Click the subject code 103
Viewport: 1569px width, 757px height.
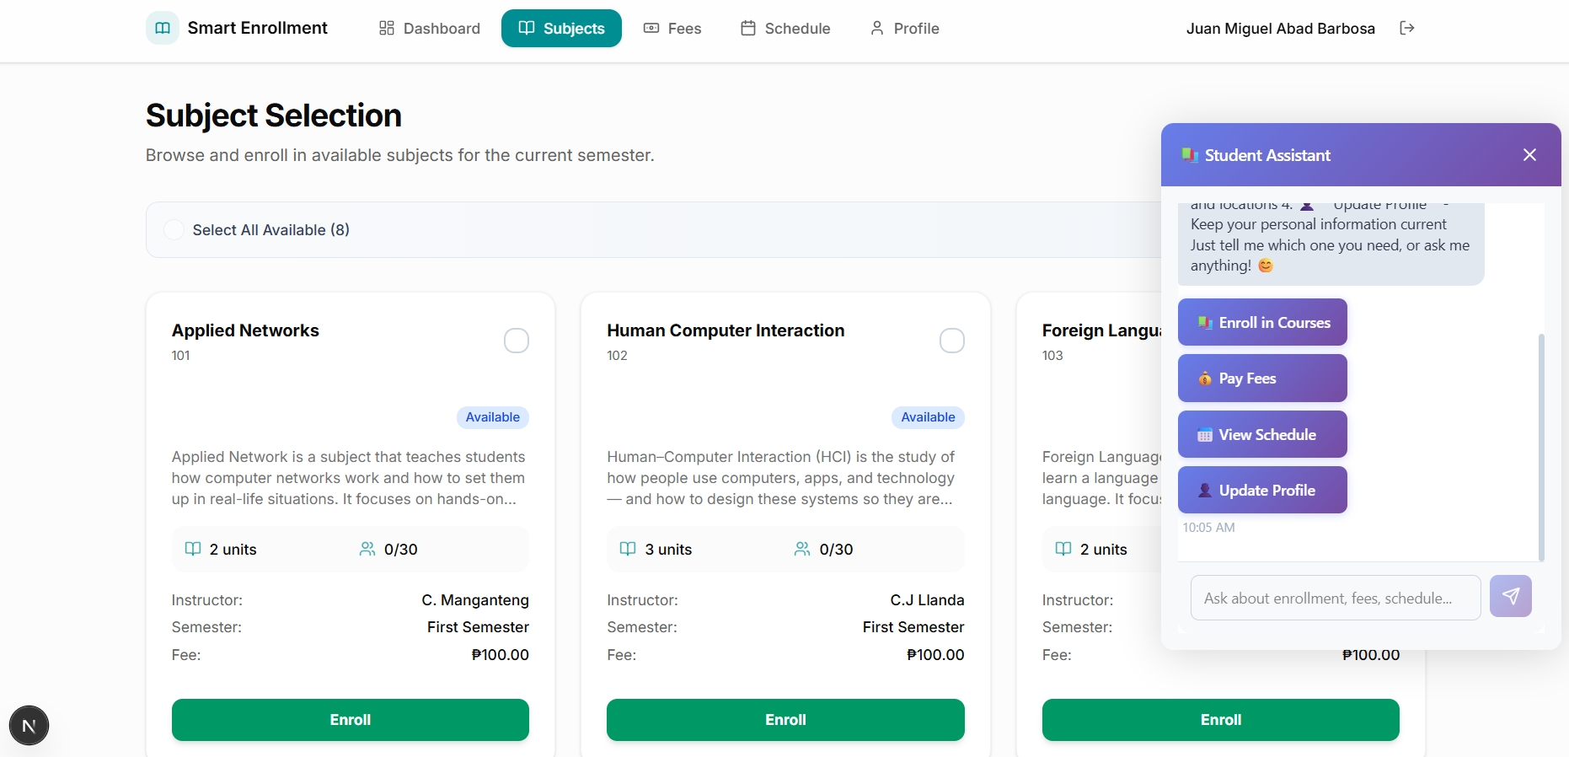tap(1052, 356)
